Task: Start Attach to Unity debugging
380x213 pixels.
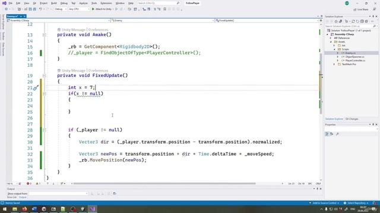Action: pyautogui.click(x=102, y=9)
